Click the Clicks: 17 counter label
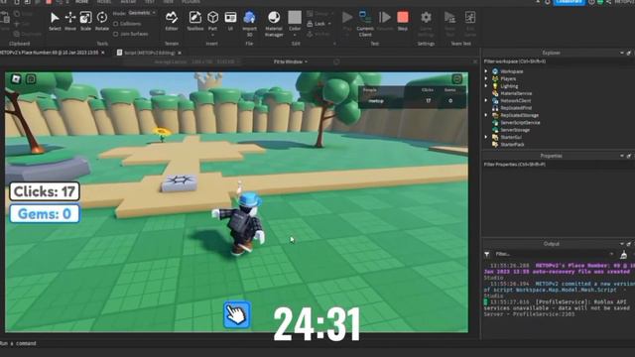 click(x=45, y=191)
